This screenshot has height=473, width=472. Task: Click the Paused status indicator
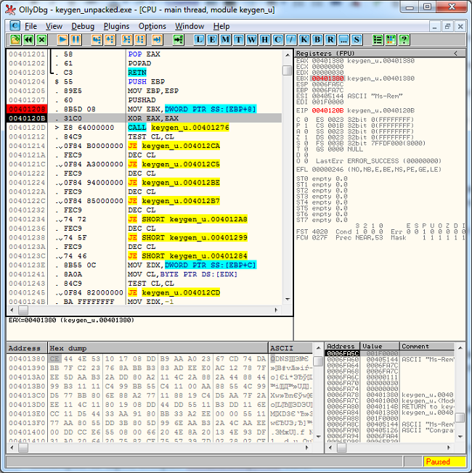click(444, 461)
